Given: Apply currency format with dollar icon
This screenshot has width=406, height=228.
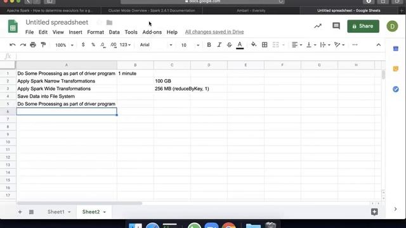Looking at the screenshot, I should [x=83, y=45].
